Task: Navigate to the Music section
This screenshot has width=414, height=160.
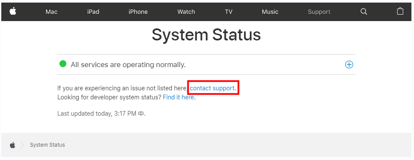Action: [270, 12]
